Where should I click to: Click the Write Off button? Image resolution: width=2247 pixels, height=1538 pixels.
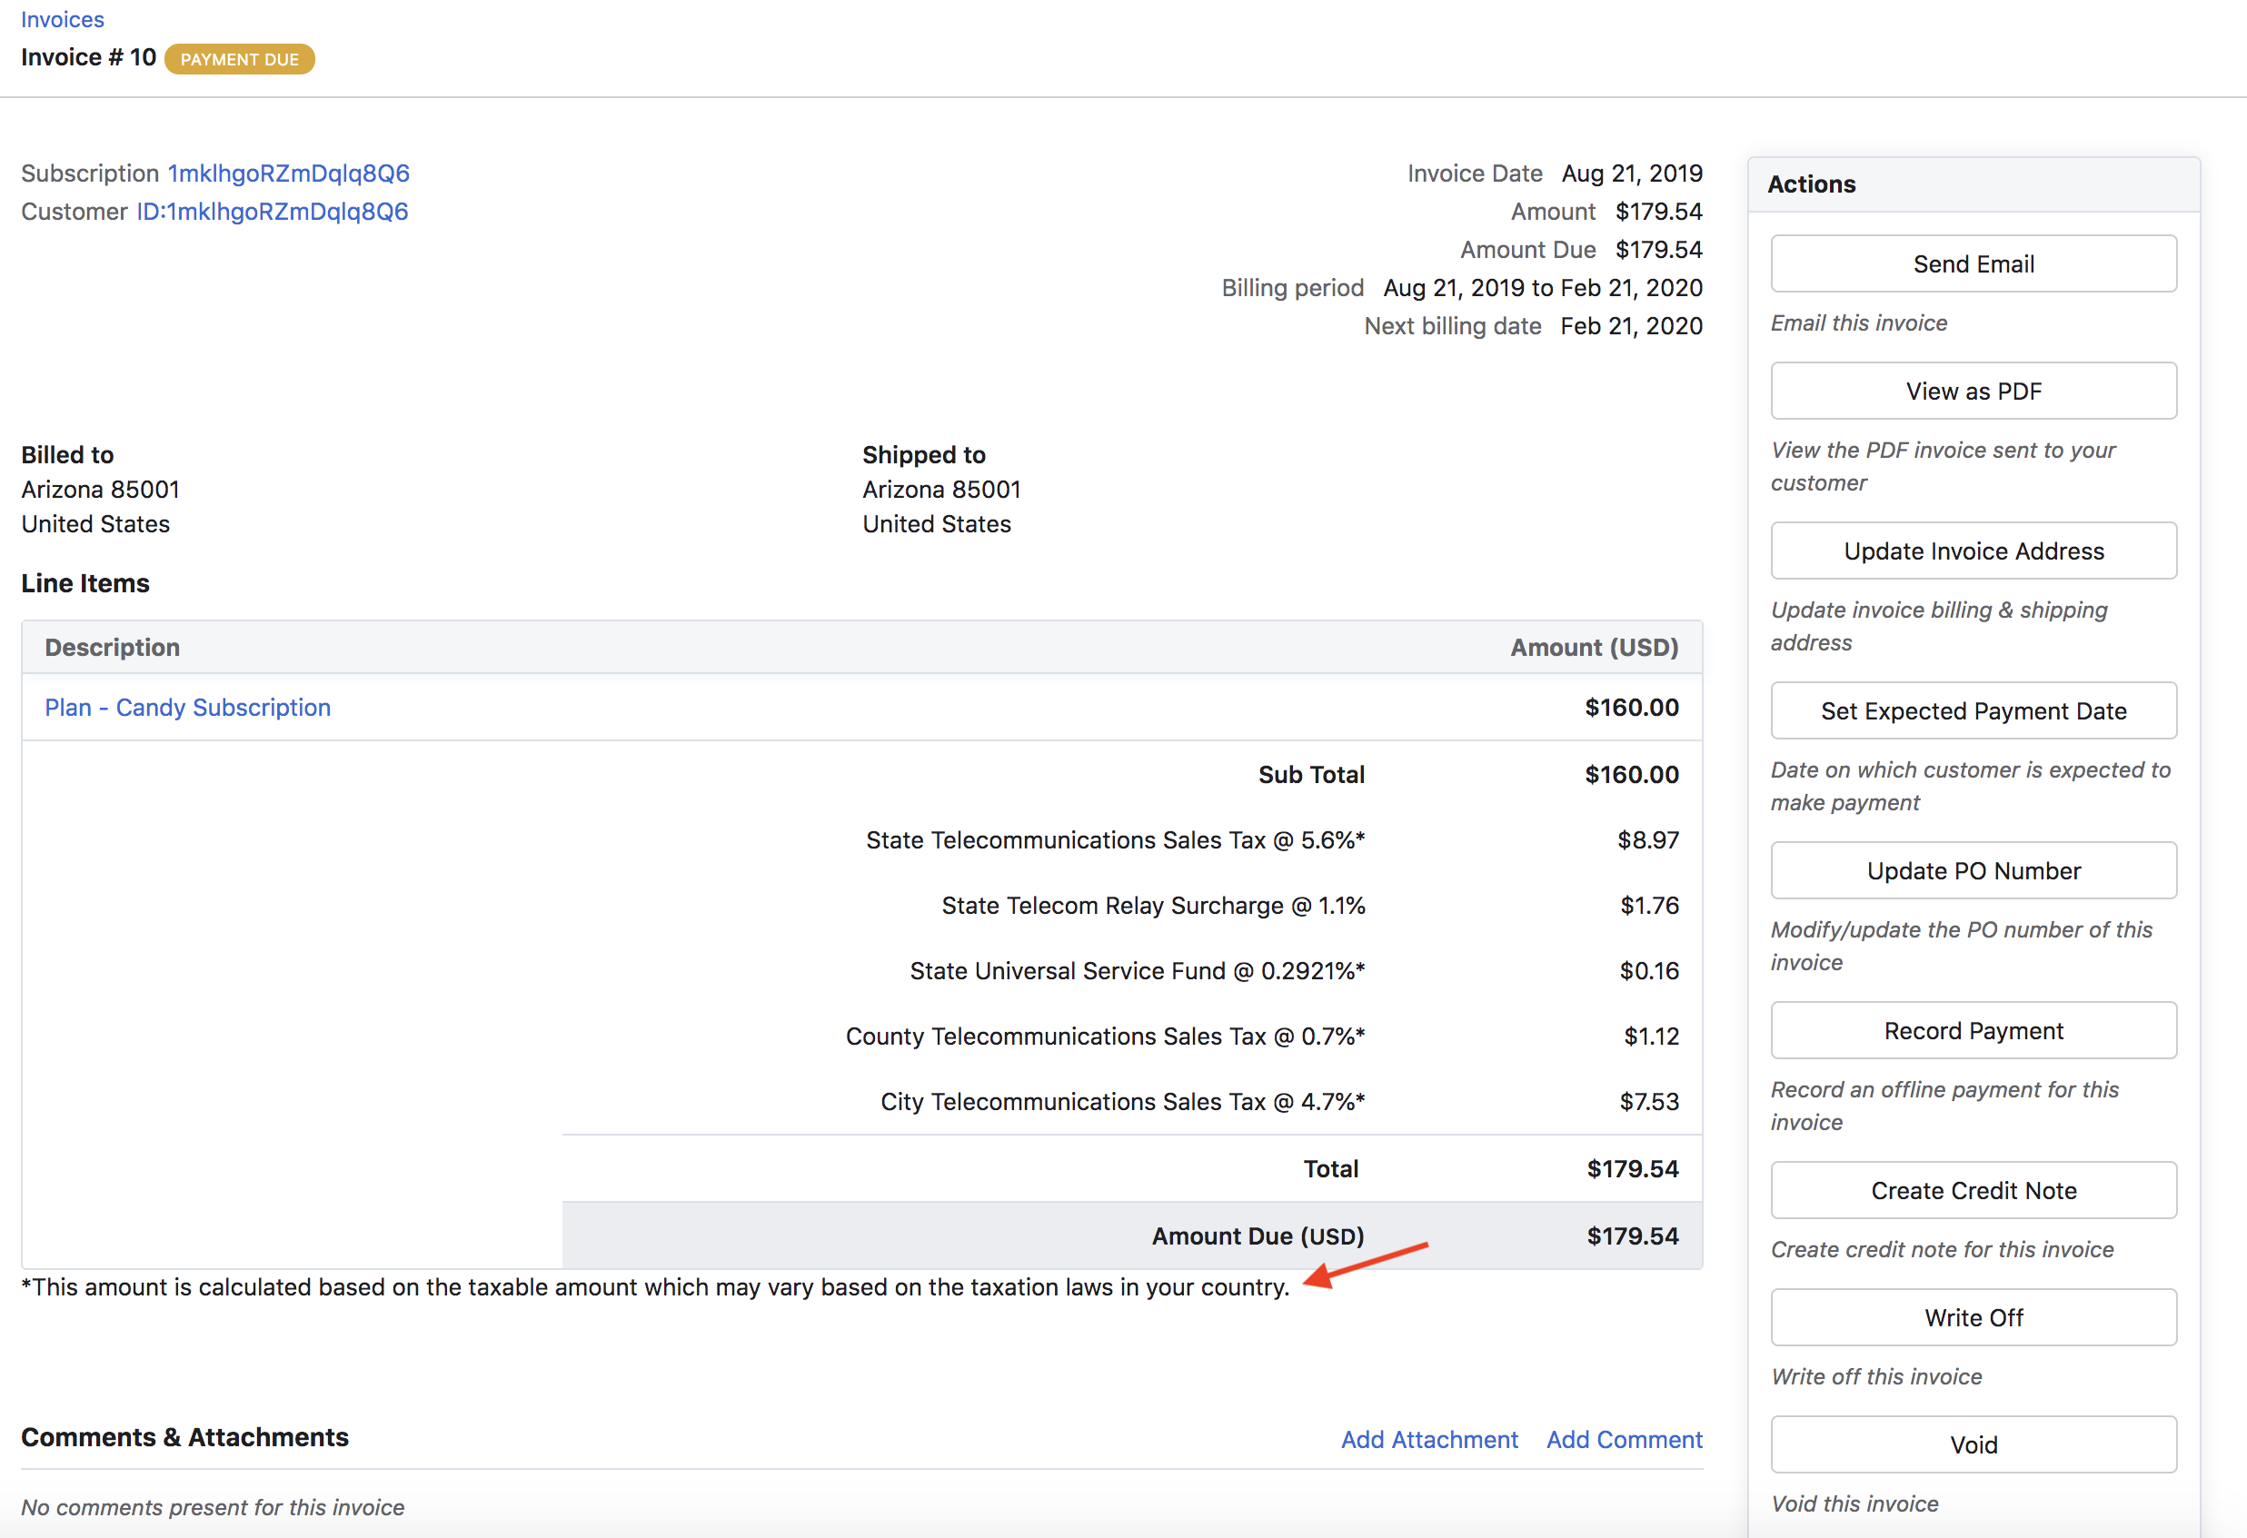coord(1973,1318)
